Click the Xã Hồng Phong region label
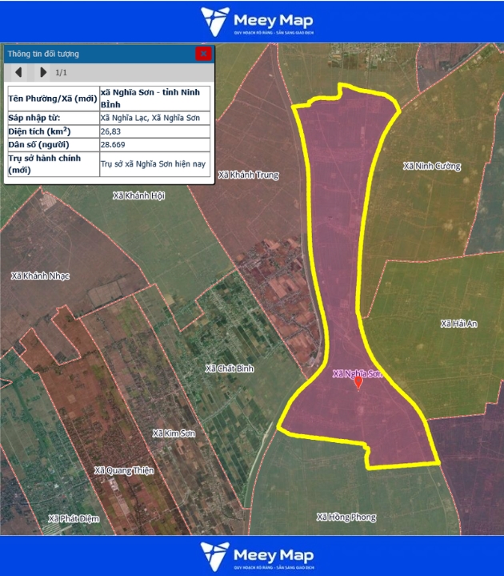This screenshot has height=576, width=504. coord(346,517)
